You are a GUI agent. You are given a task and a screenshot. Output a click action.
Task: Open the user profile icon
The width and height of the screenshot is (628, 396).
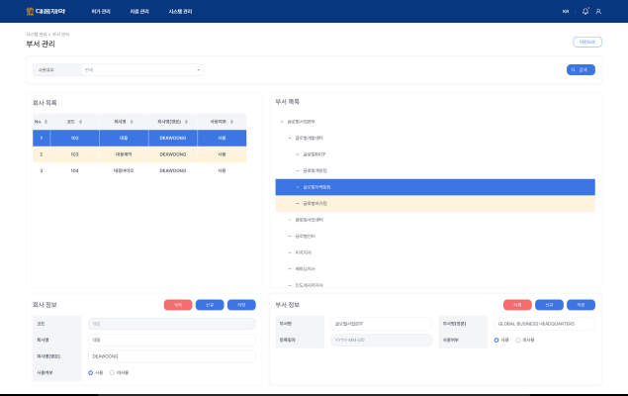click(x=598, y=11)
